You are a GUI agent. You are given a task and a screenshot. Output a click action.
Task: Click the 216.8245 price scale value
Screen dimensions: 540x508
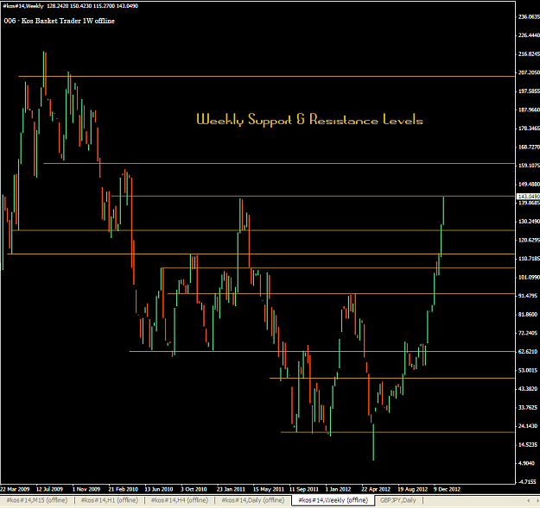click(x=529, y=54)
